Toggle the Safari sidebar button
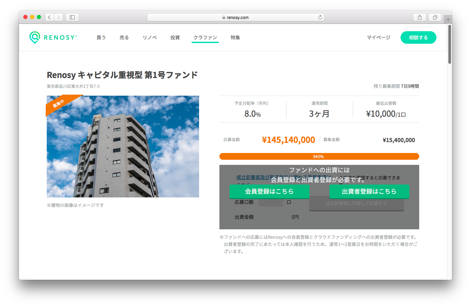The height and width of the screenshot is (307, 471). pos(72,17)
